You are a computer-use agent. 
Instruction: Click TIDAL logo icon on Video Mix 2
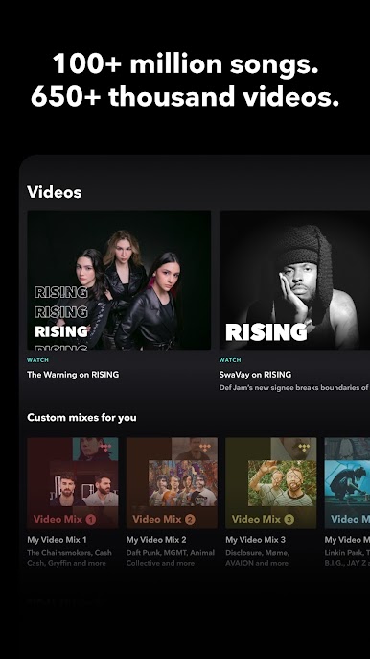[205, 448]
